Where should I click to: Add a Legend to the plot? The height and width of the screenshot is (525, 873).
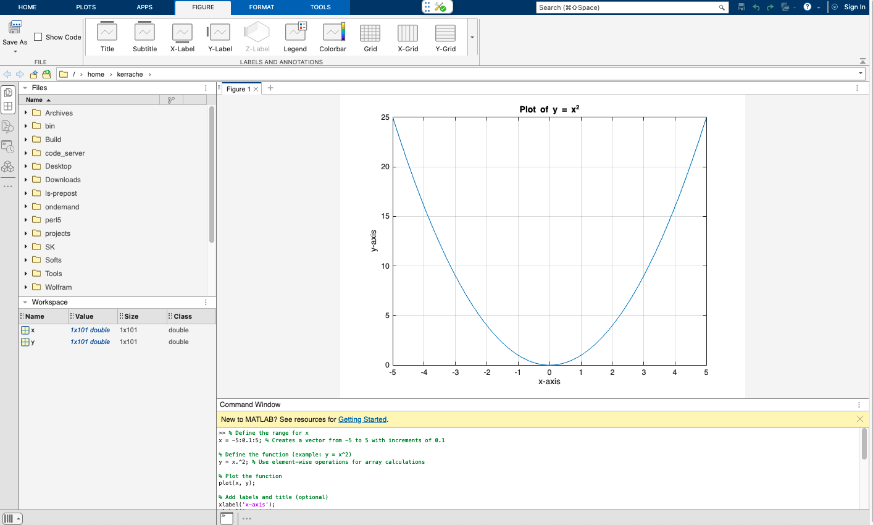[x=295, y=37]
